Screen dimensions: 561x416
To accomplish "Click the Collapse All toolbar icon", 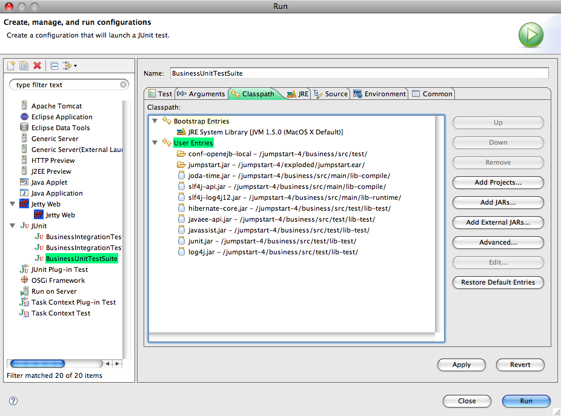I will 54,66.
